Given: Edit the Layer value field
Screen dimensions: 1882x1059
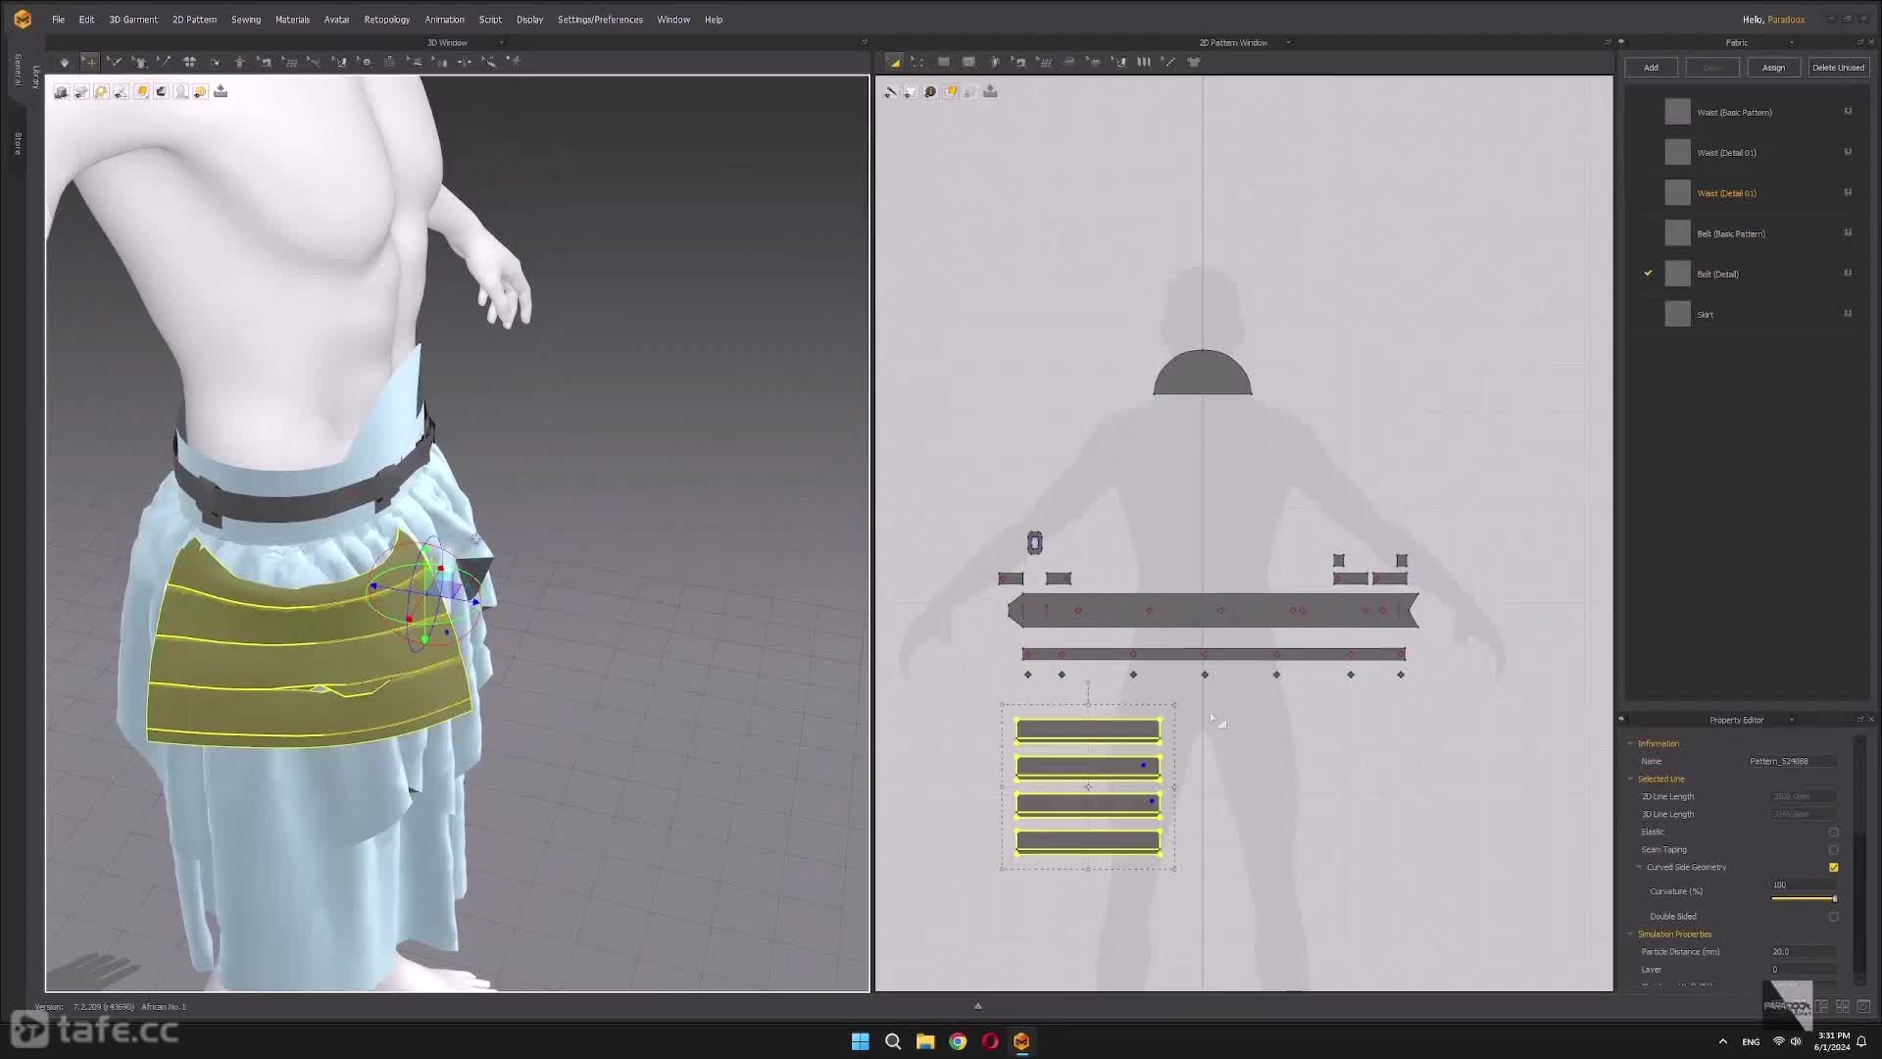Looking at the screenshot, I should [x=1804, y=970].
